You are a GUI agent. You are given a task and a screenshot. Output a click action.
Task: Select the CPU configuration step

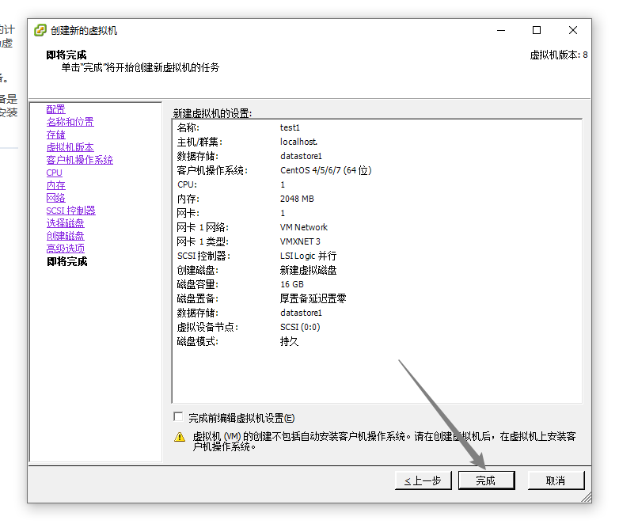pos(54,172)
